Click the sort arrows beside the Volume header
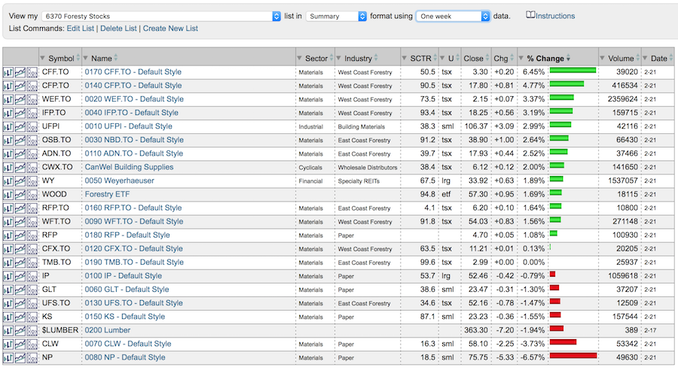The height and width of the screenshot is (370, 678). (637, 58)
